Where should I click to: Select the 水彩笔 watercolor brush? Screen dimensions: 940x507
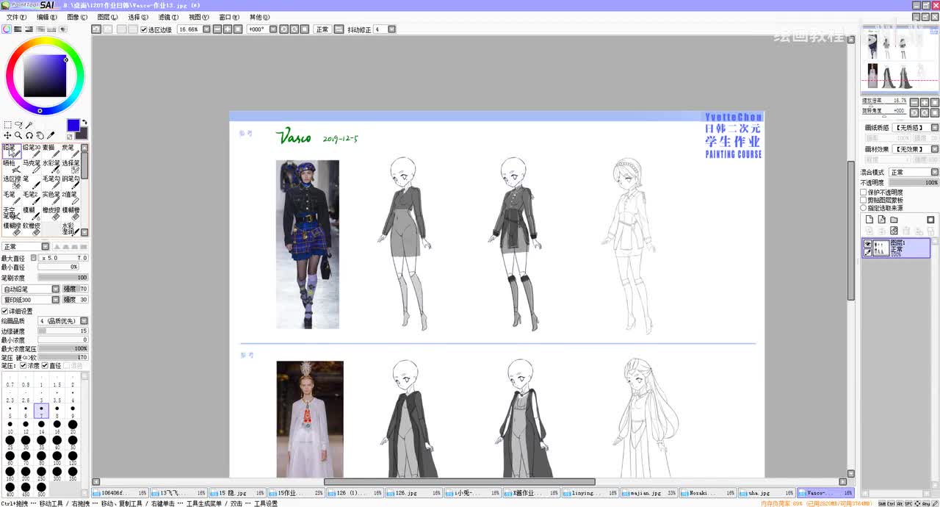tap(51, 167)
